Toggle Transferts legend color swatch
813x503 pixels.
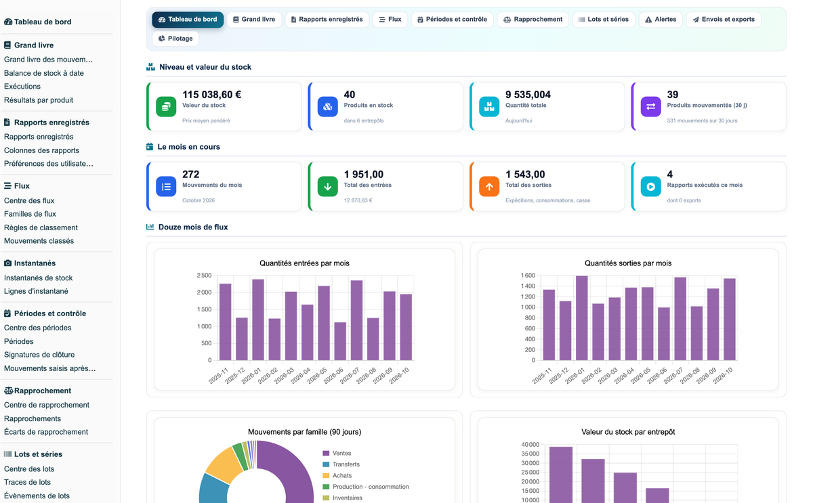pyautogui.click(x=326, y=464)
